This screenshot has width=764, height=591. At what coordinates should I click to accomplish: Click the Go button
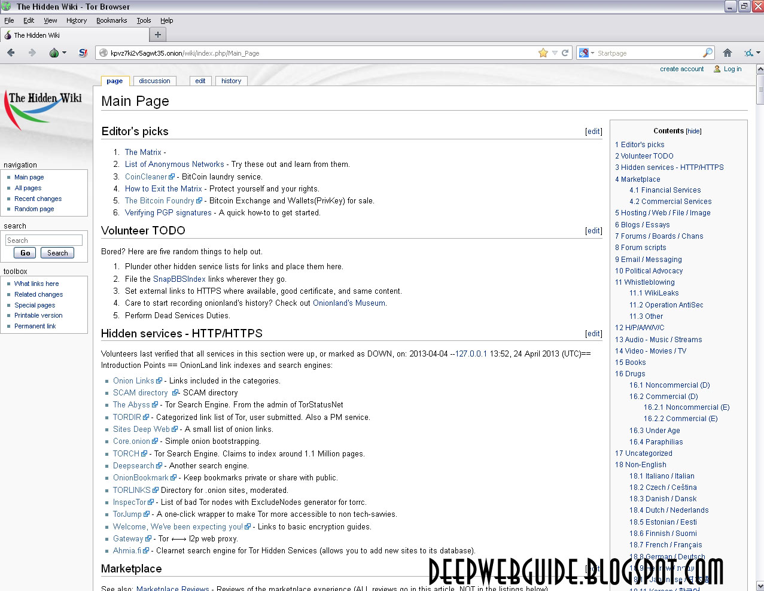tap(25, 253)
